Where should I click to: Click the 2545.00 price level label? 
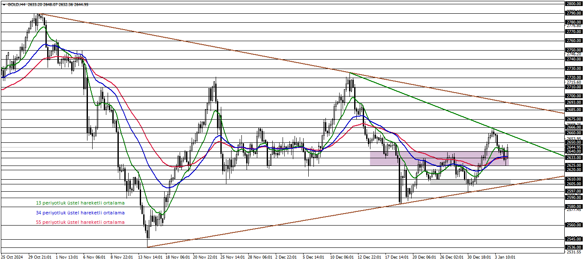click(574, 239)
